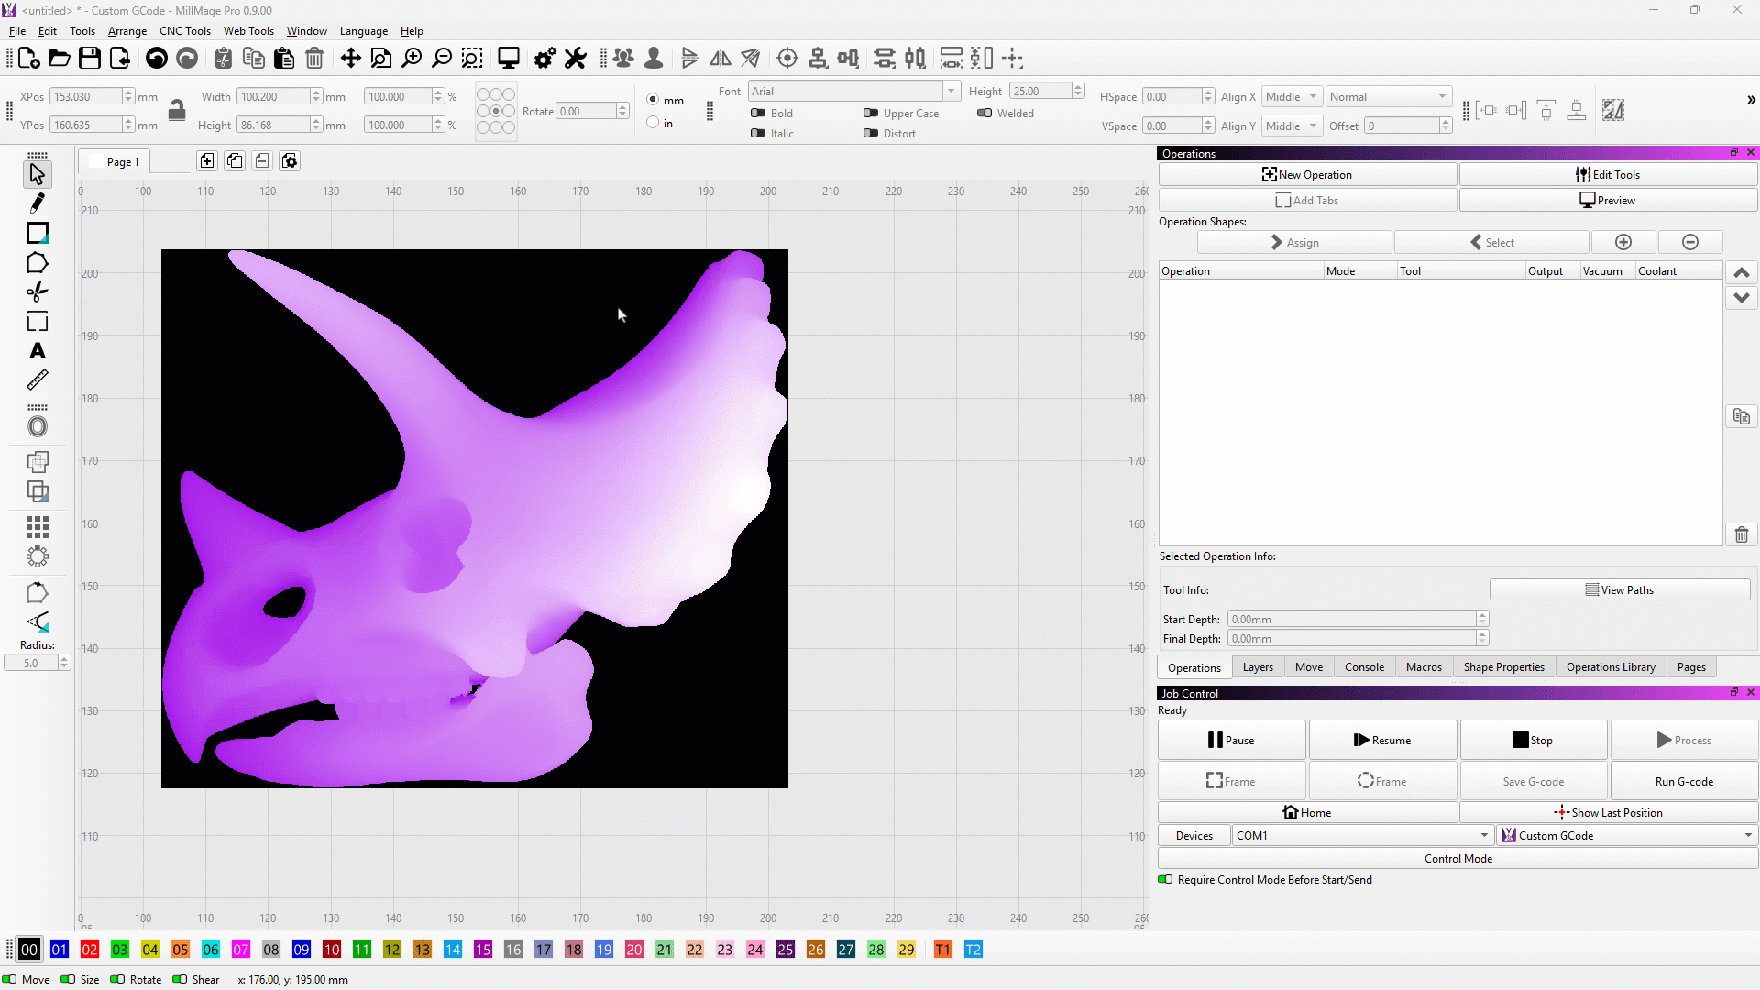The height and width of the screenshot is (990, 1760).
Task: Adjust Radius stepper value
Action: pyautogui.click(x=63, y=663)
